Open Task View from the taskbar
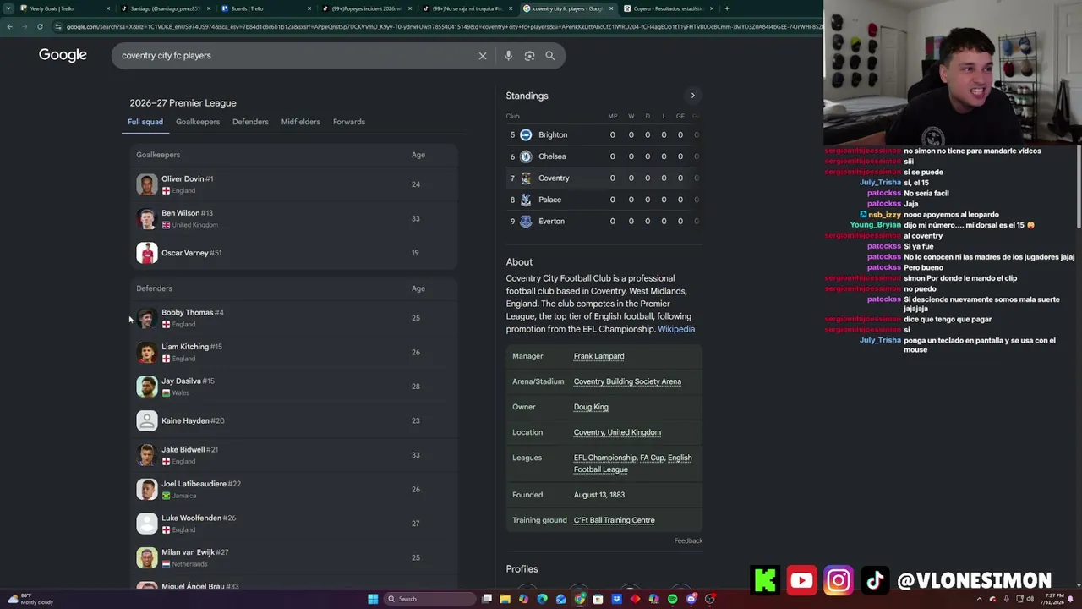This screenshot has width=1082, height=609. (487, 599)
